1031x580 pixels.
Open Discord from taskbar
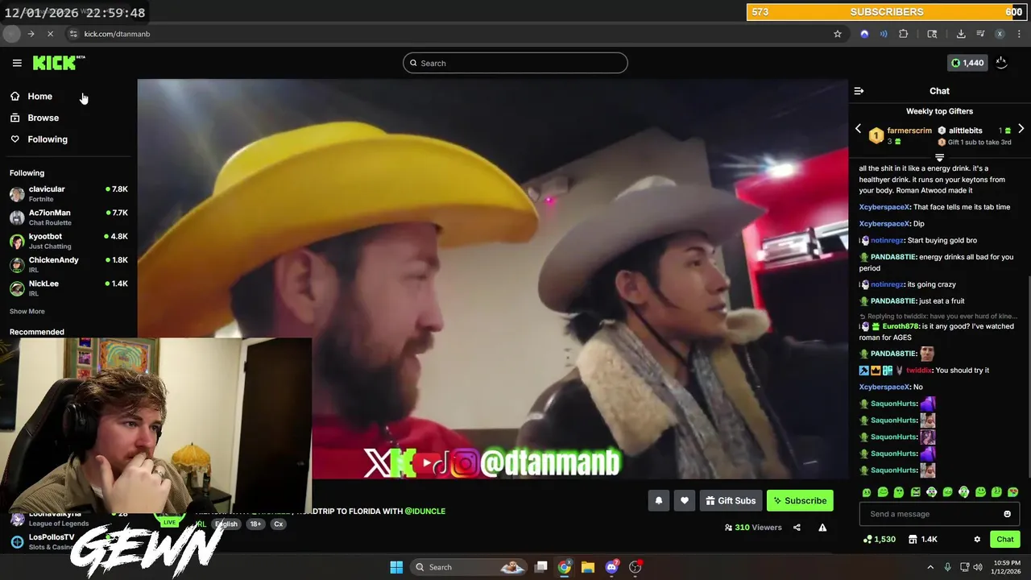click(x=611, y=567)
